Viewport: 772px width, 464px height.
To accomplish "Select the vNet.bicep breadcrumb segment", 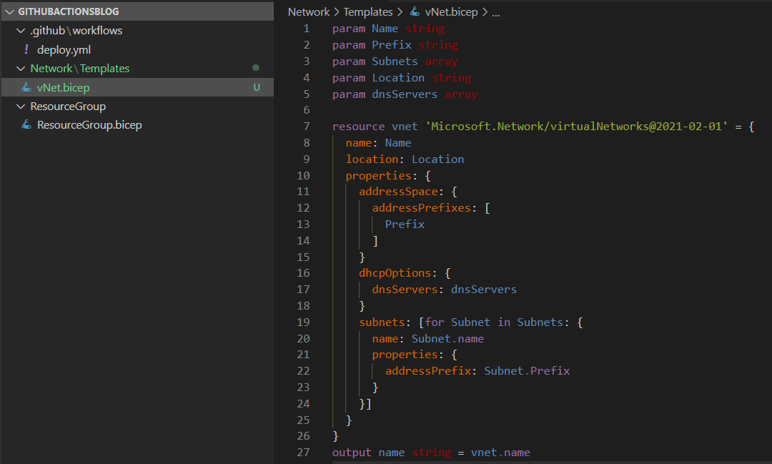I will point(452,12).
